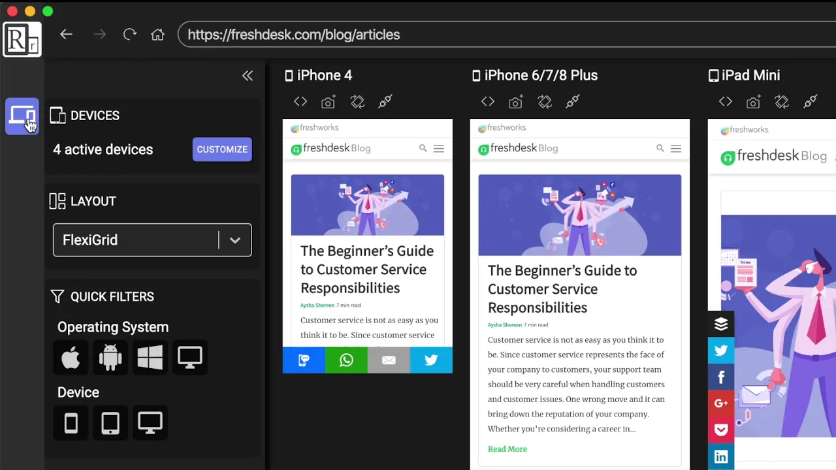Image resolution: width=836 pixels, height=470 pixels.
Task: Click Buffer share icon in iPad Mini
Action: 721,324
